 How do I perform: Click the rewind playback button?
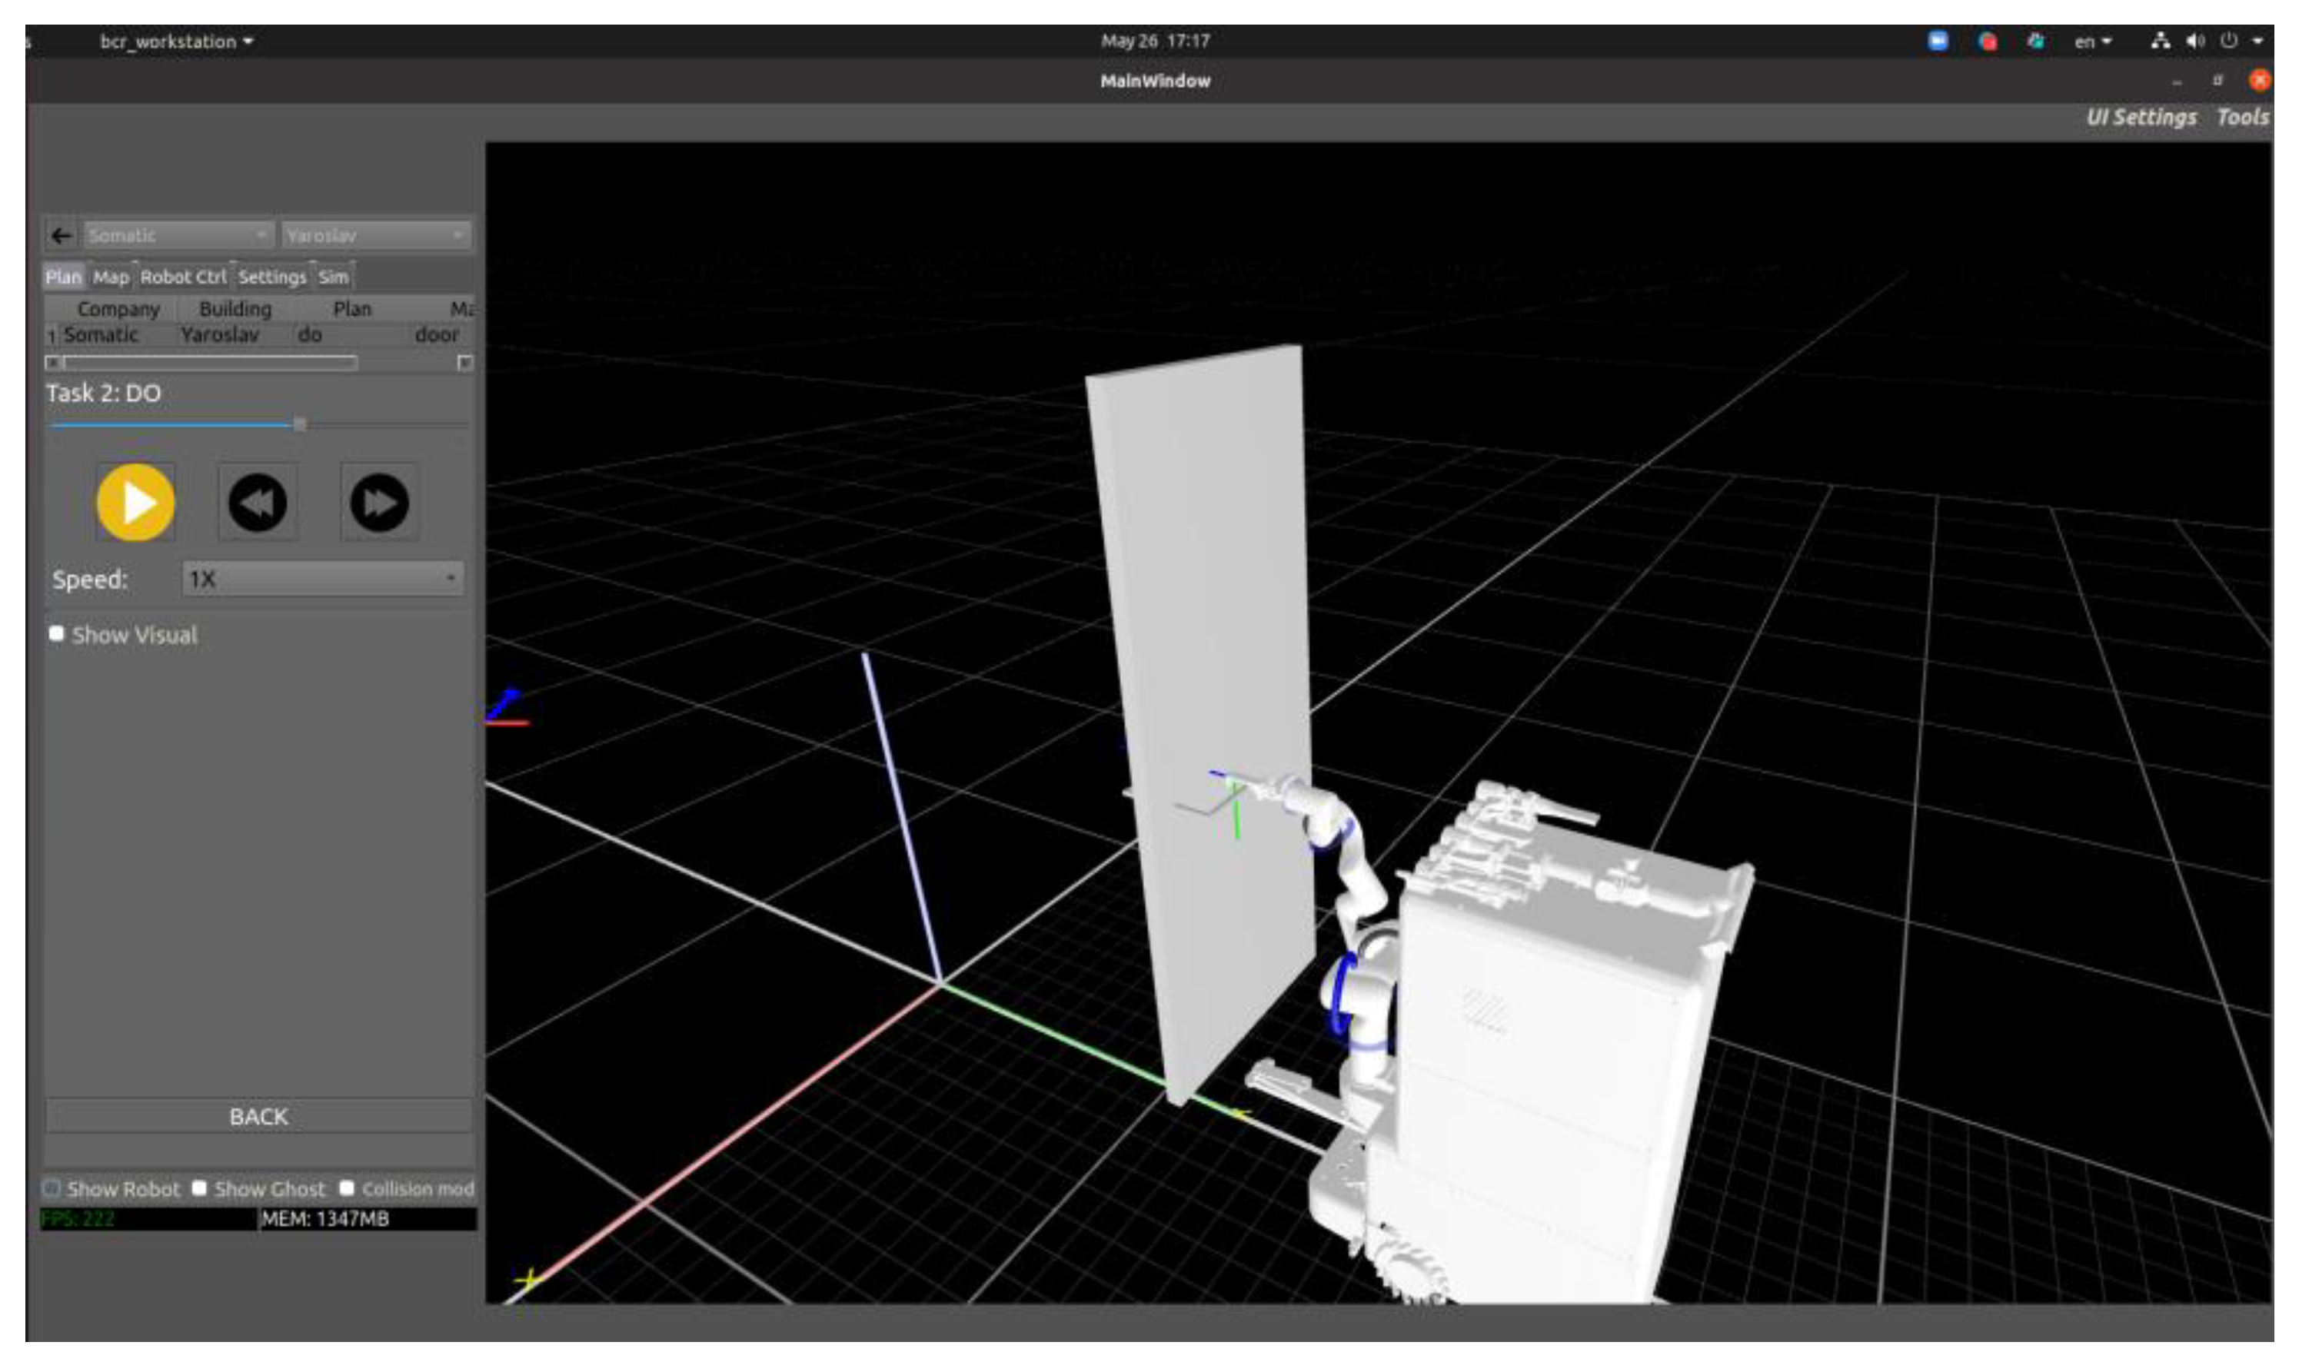[x=257, y=502]
